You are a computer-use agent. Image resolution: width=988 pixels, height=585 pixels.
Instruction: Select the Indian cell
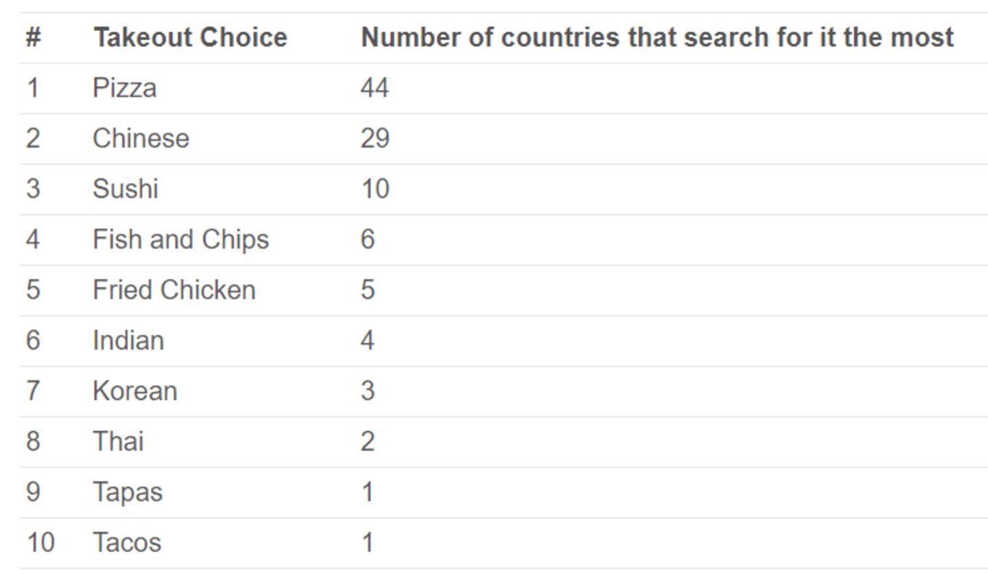[x=128, y=341]
